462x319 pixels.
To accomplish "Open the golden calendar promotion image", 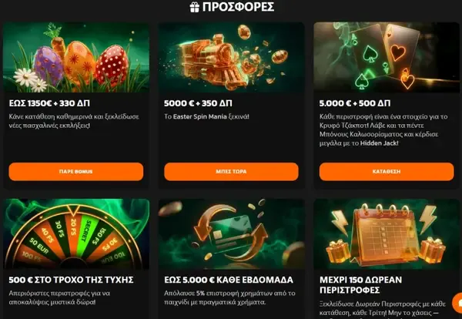I will coord(387,233).
